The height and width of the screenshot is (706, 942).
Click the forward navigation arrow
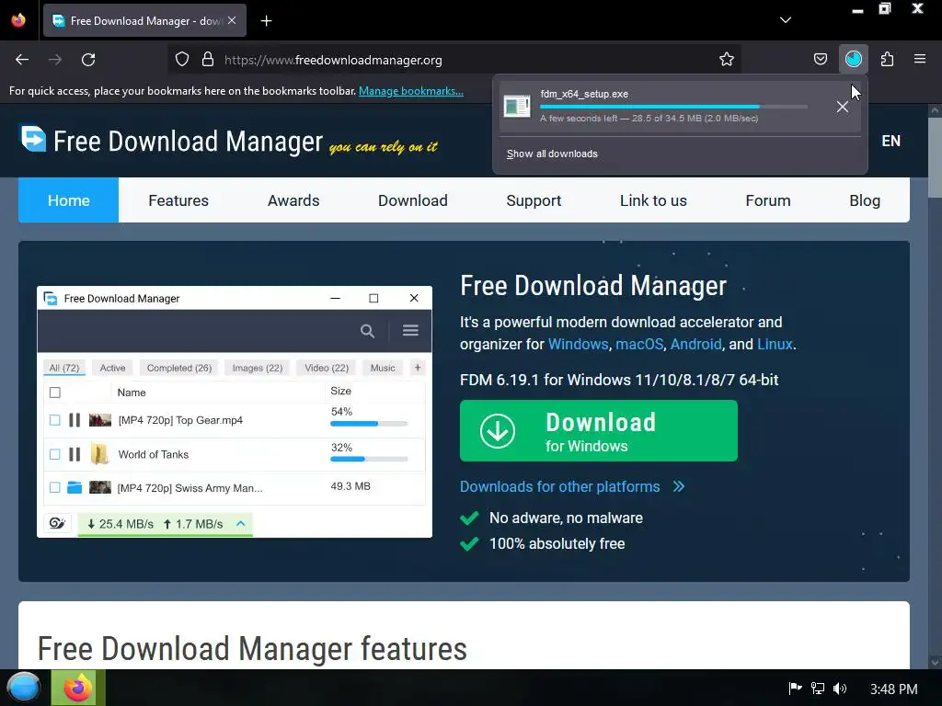click(55, 60)
